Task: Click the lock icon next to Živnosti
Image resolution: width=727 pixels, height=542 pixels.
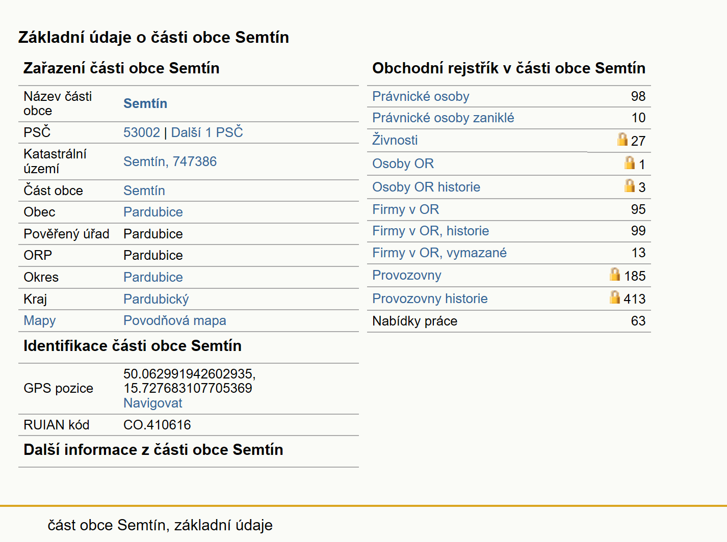Action: point(622,139)
